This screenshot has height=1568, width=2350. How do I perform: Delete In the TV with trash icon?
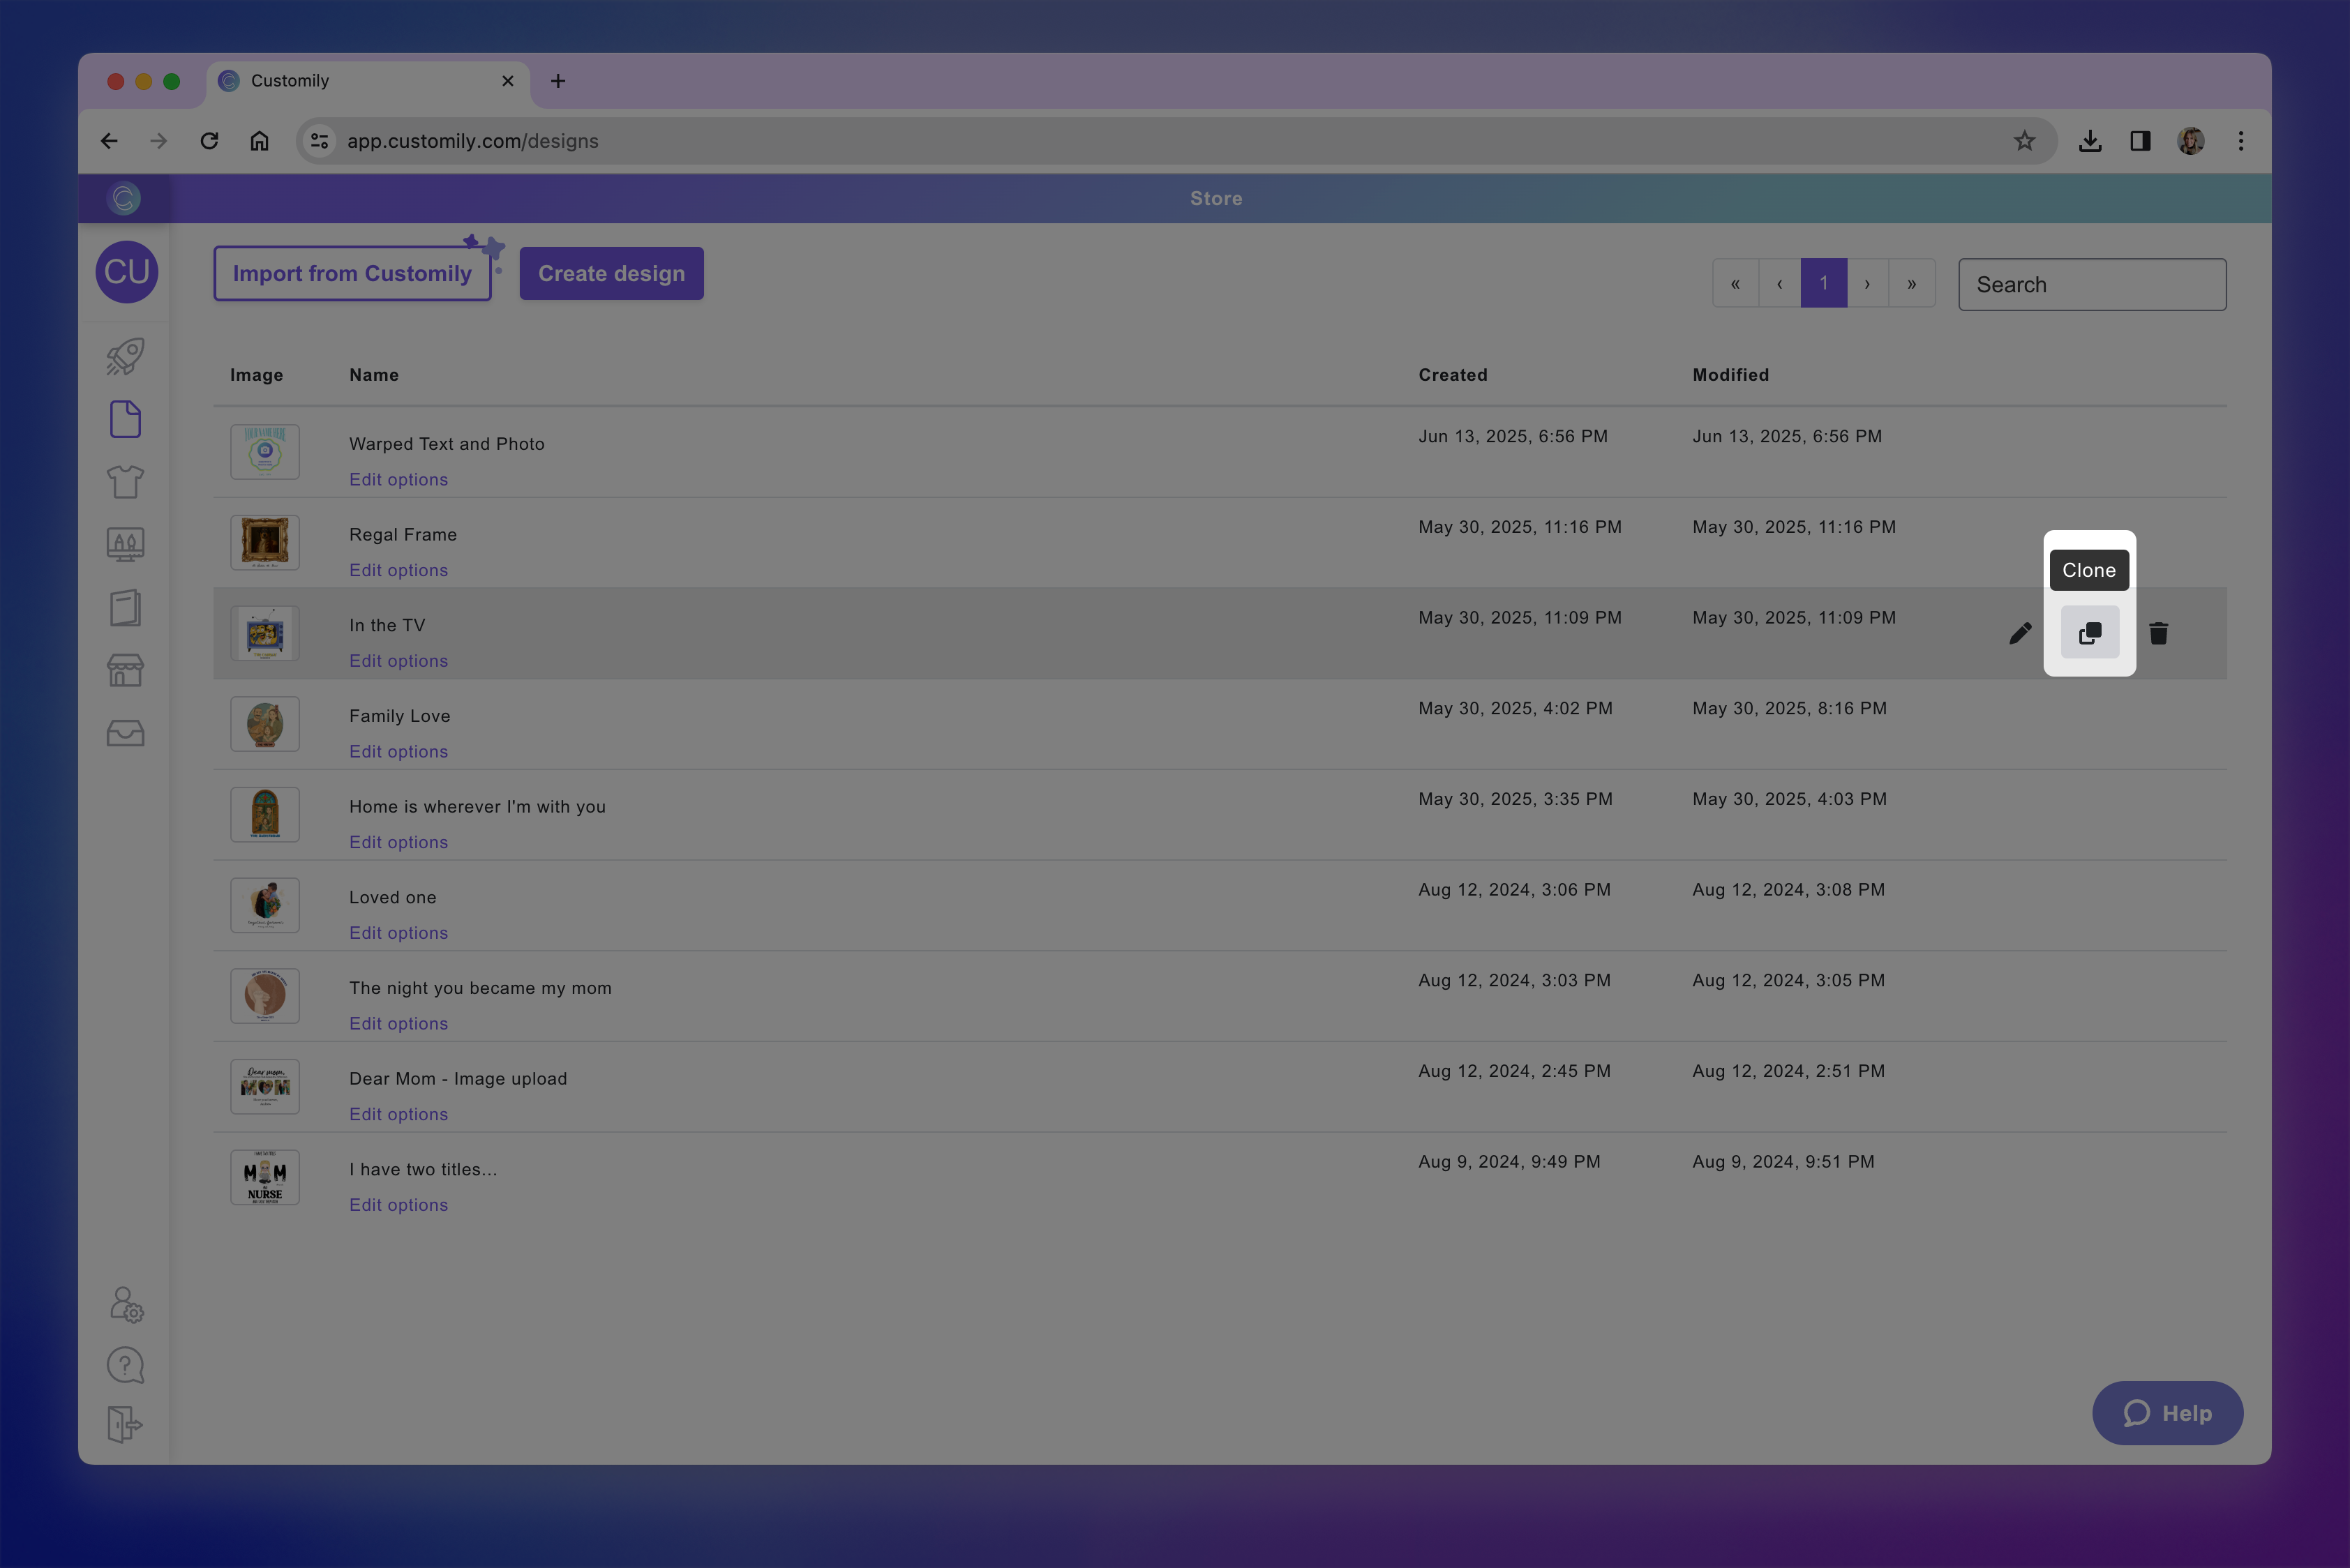click(2158, 633)
